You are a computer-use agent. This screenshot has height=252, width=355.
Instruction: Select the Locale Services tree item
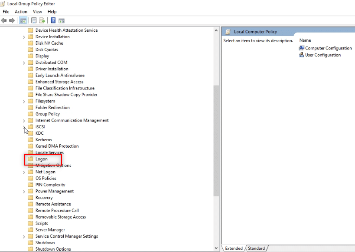point(49,153)
